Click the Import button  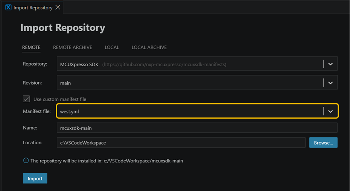pos(35,178)
